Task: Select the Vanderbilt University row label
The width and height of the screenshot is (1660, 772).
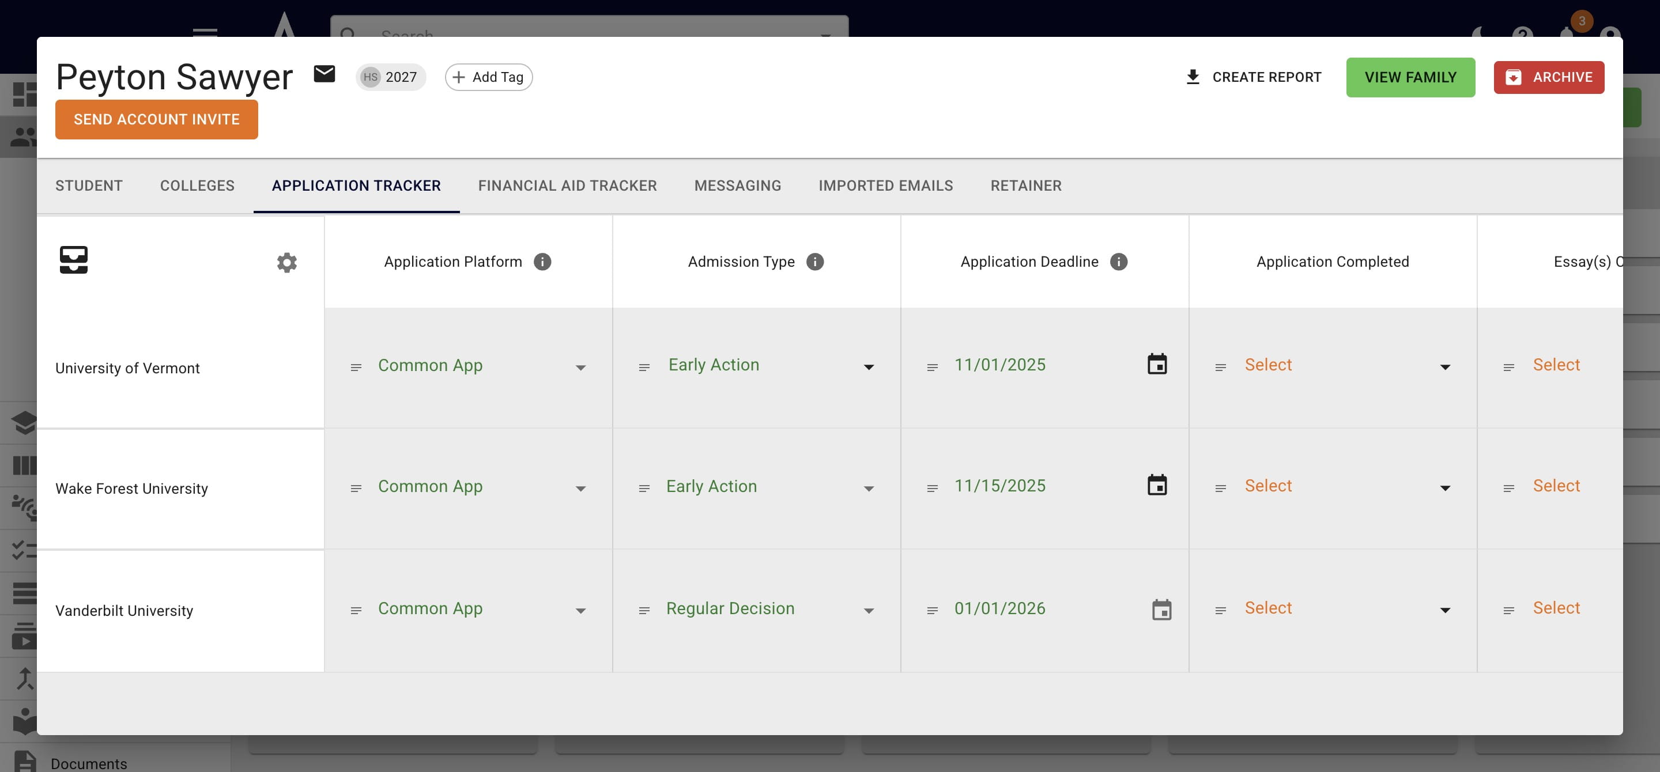Action: [124, 611]
